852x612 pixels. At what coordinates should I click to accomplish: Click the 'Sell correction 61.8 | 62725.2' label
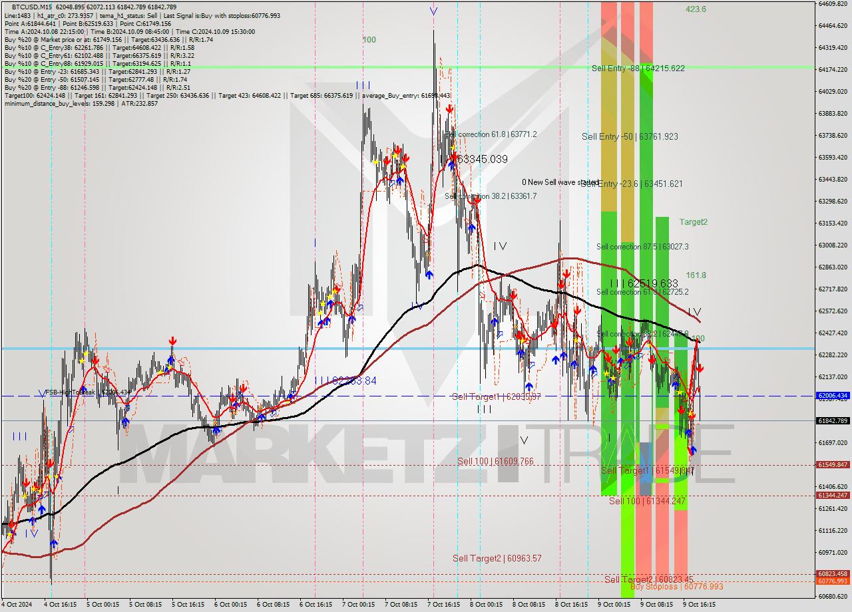point(642,291)
